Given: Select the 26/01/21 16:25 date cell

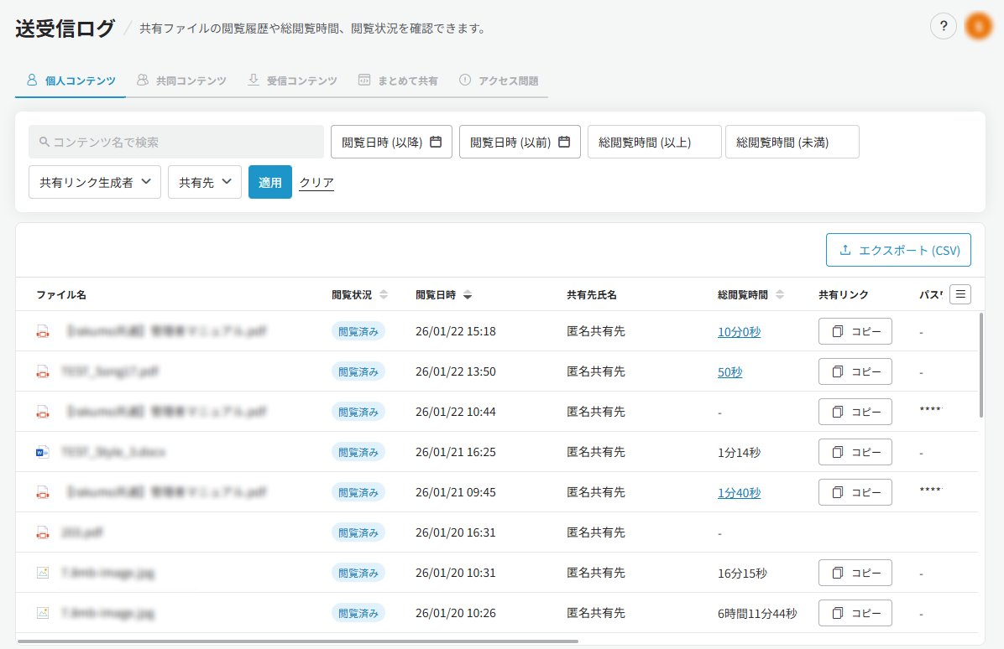Looking at the screenshot, I should point(455,452).
